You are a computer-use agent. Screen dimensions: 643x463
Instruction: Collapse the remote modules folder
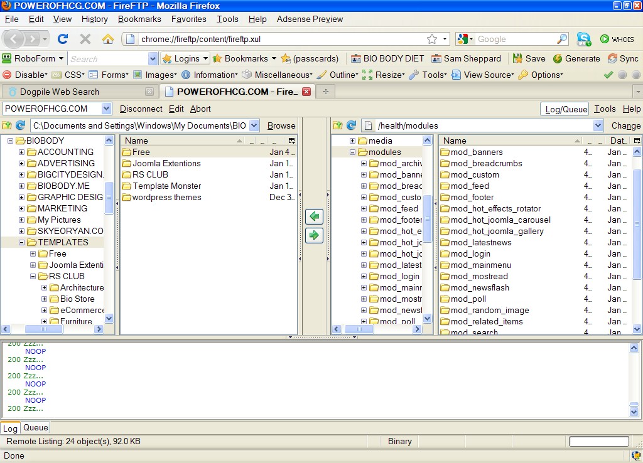pyautogui.click(x=352, y=152)
